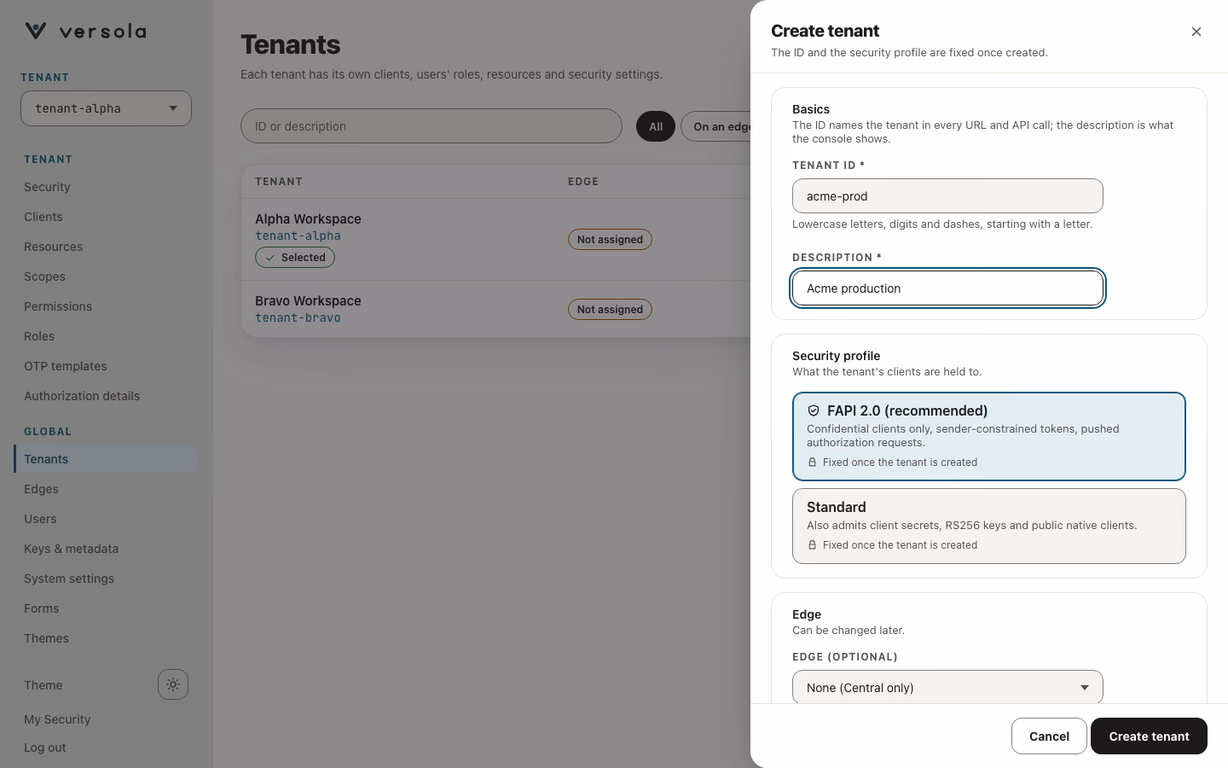Open the Edge (optional) dropdown
Viewport: 1228px width, 768px height.
947,687
